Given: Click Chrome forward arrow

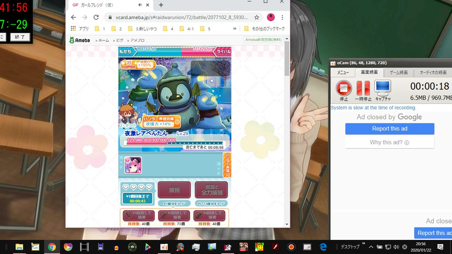Looking at the screenshot, I should click(x=84, y=17).
